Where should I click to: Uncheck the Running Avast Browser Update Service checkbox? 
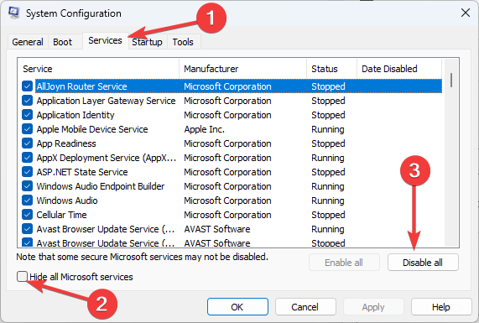27,229
